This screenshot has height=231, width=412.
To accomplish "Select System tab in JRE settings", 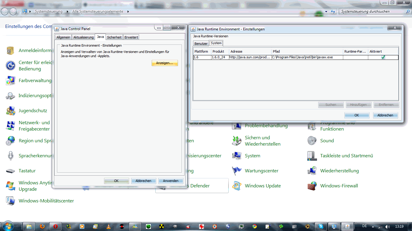I will [216, 43].
